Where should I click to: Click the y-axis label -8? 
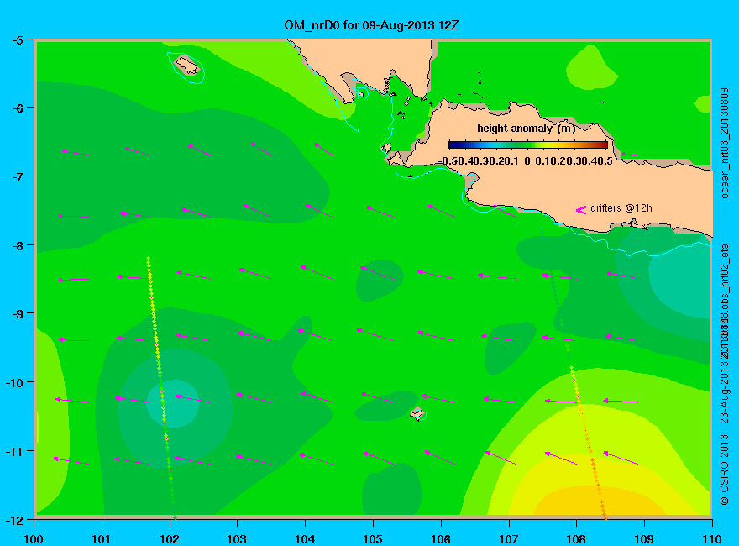(x=17, y=245)
